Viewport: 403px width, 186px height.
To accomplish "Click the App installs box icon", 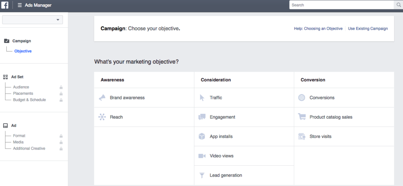I will 202,136.
